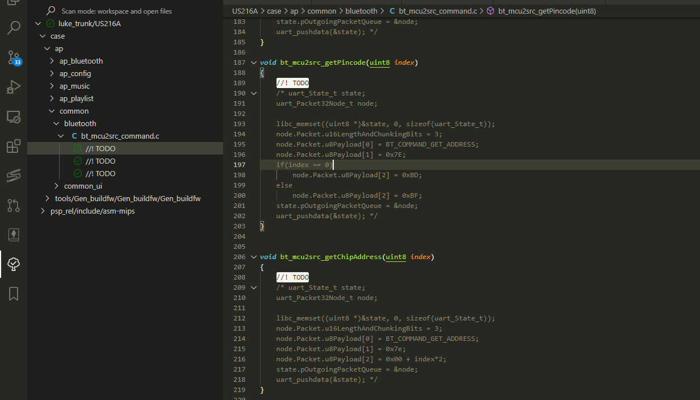Fold bt_mcu2src_getPincode function at line 187
This screenshot has width=700, height=400.
[x=254, y=63]
